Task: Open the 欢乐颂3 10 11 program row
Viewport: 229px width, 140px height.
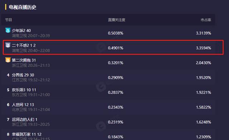Action: [x=108, y=92]
